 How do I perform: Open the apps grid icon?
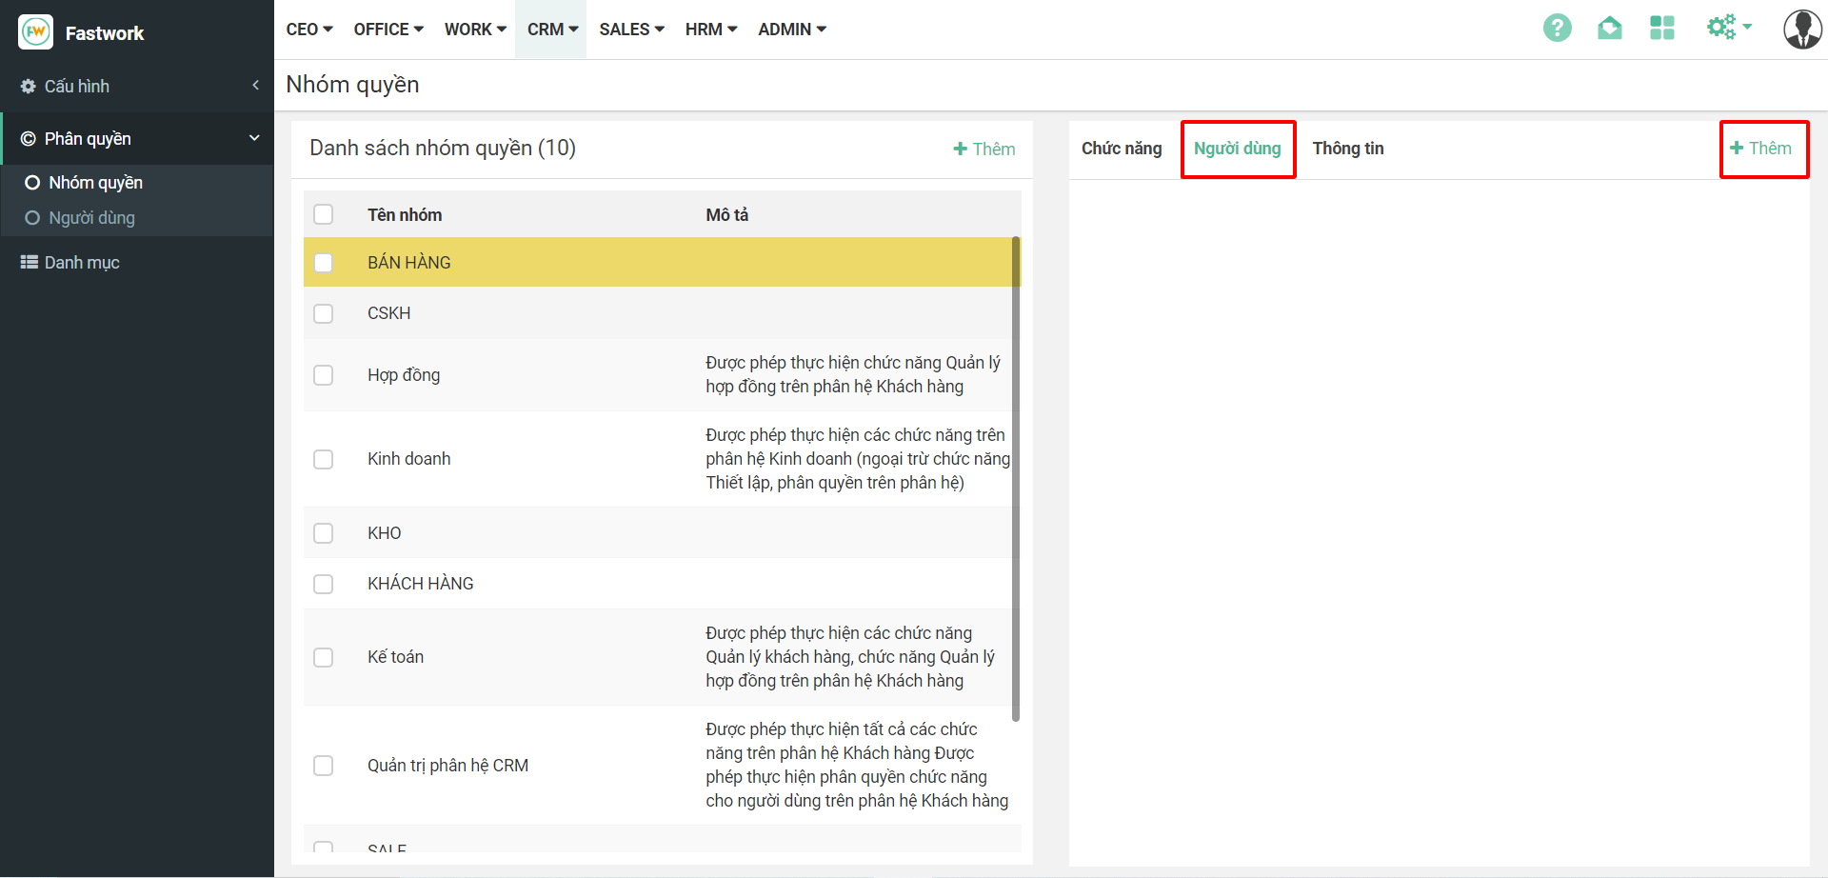[1661, 29]
